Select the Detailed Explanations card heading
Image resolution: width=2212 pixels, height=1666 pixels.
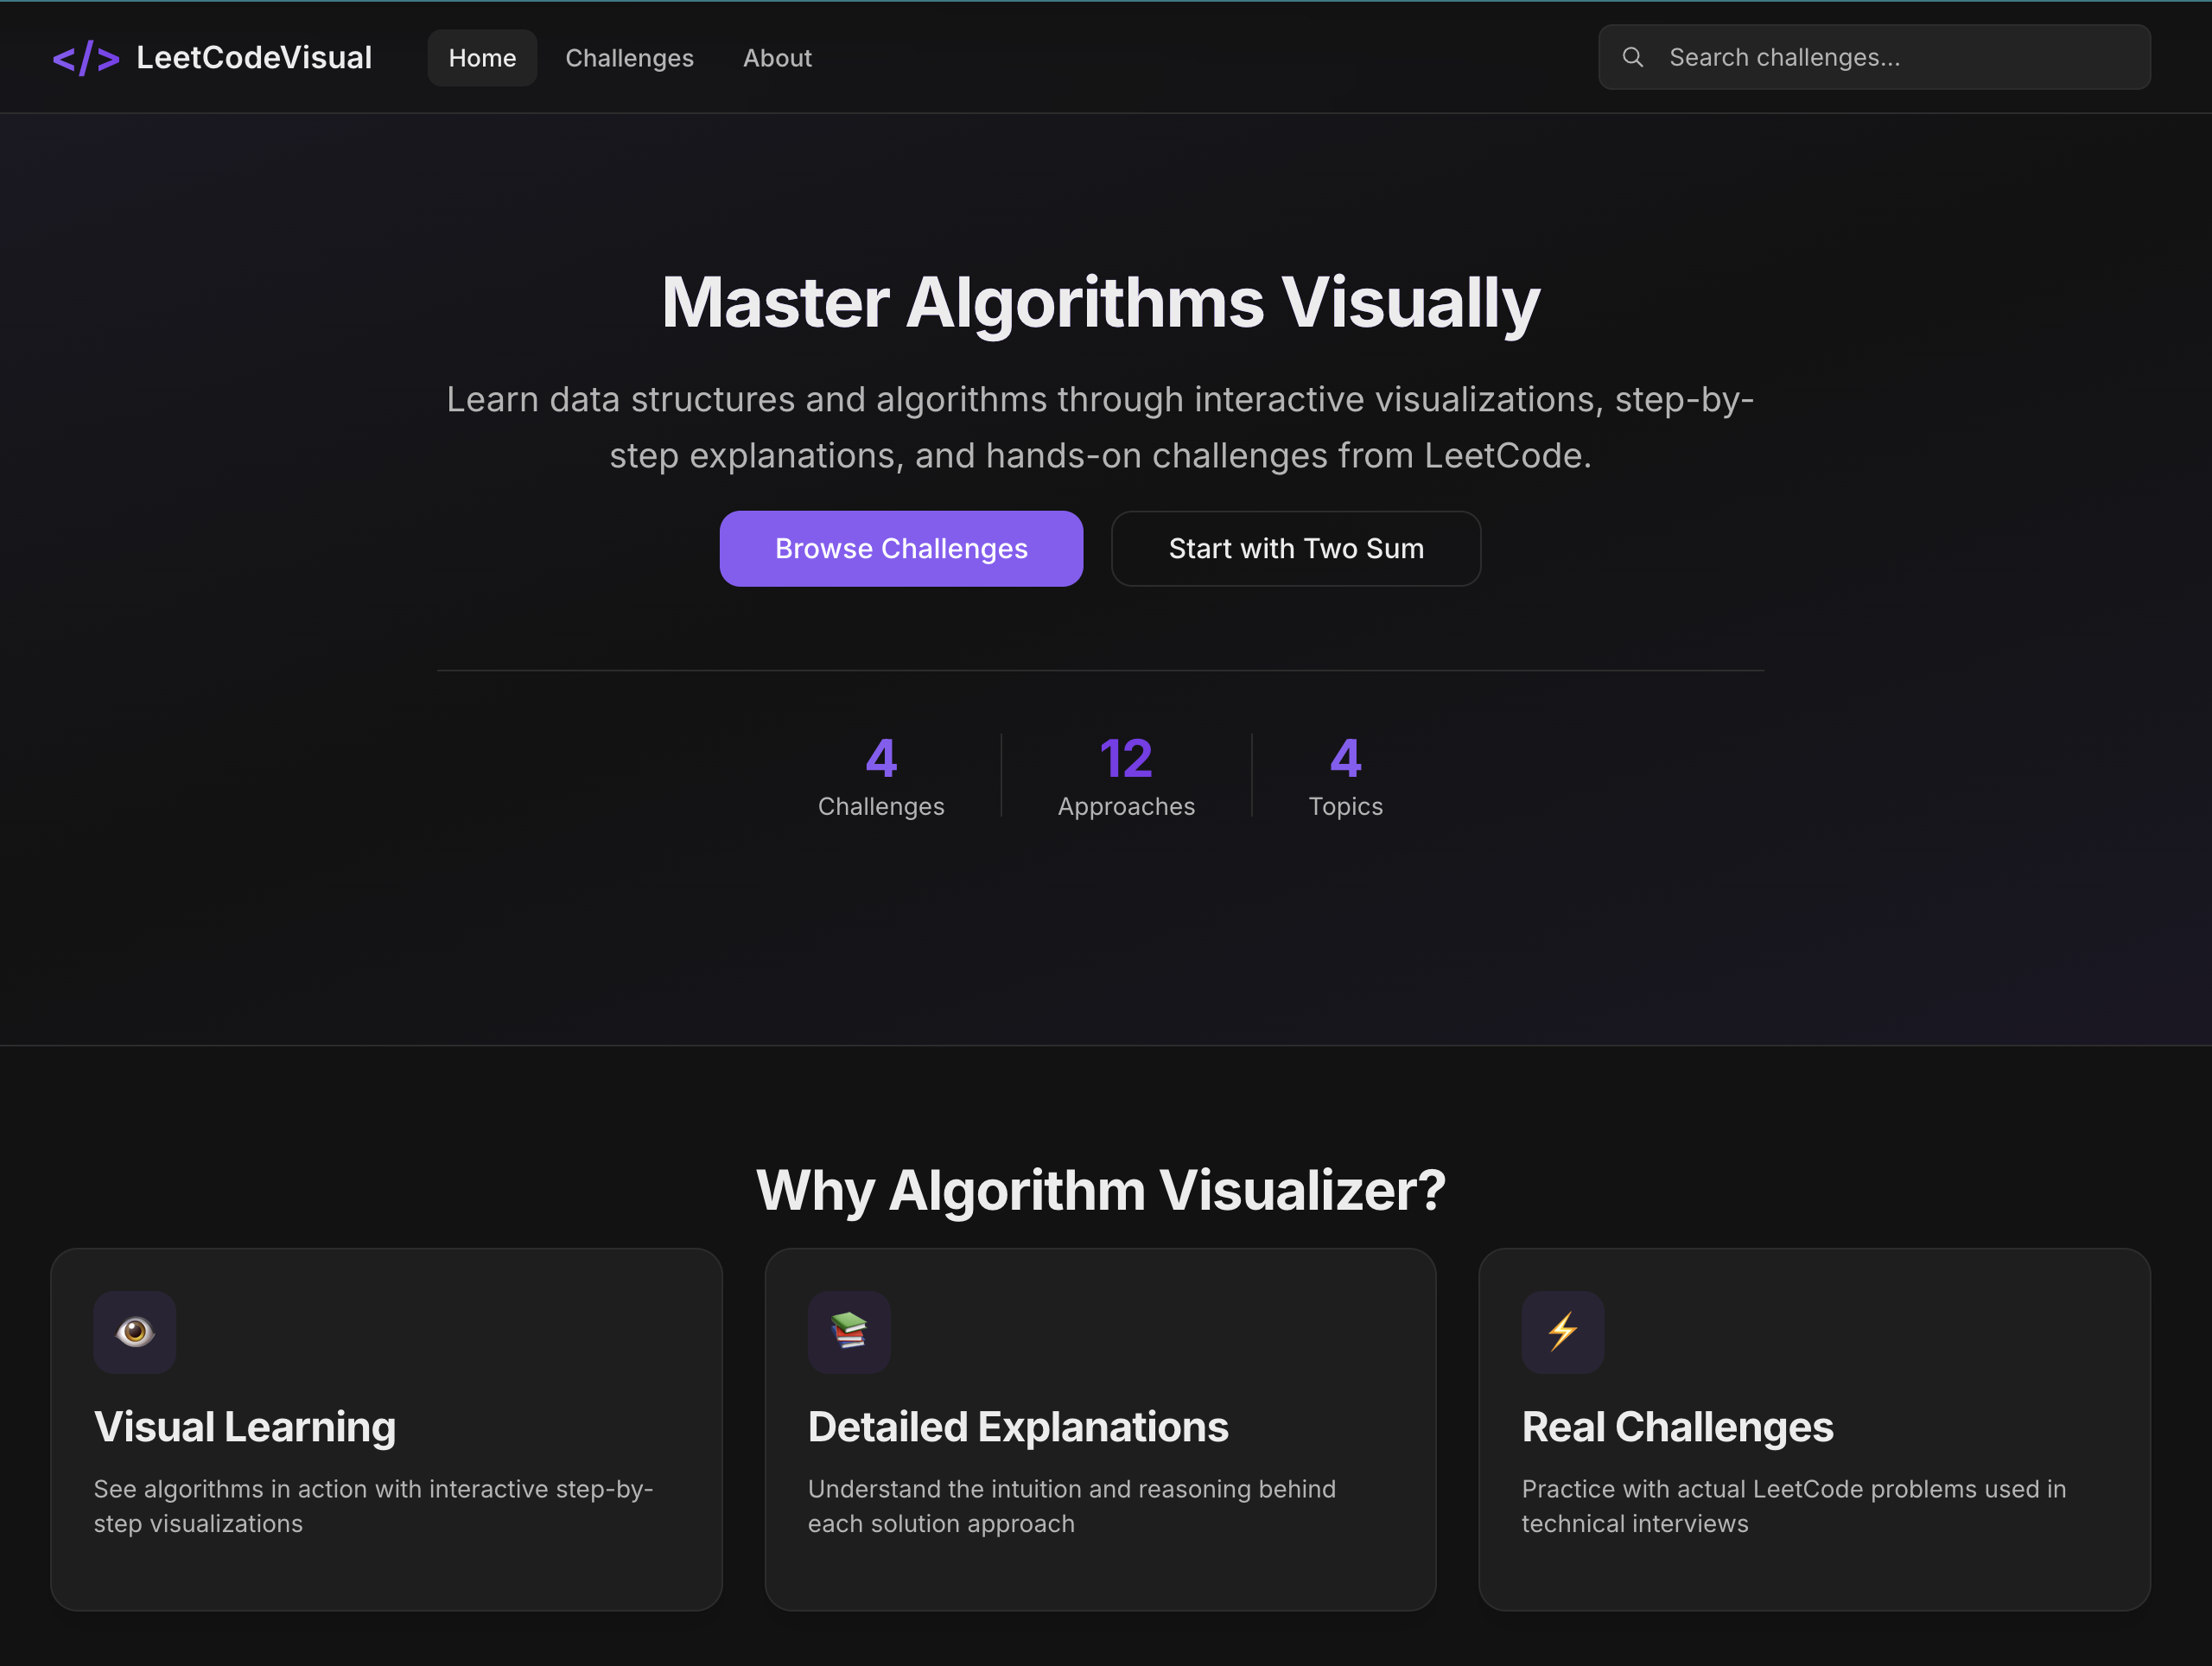pyautogui.click(x=1017, y=1426)
